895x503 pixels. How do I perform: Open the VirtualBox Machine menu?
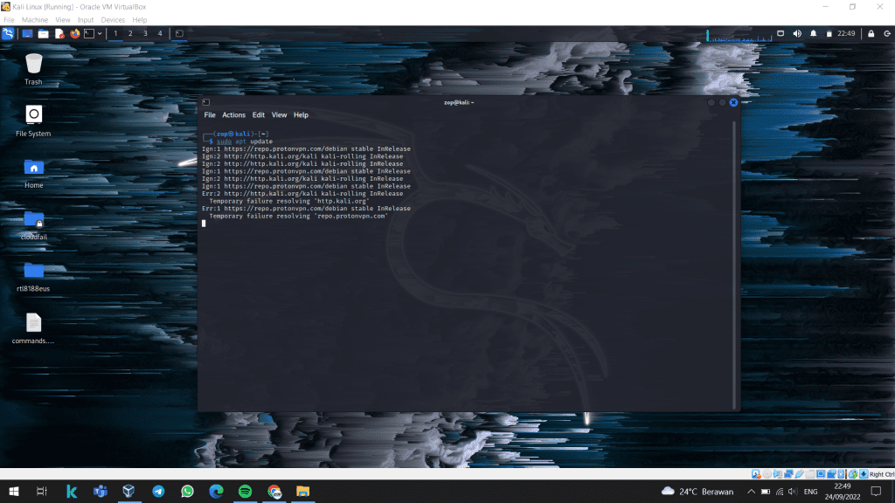click(35, 19)
